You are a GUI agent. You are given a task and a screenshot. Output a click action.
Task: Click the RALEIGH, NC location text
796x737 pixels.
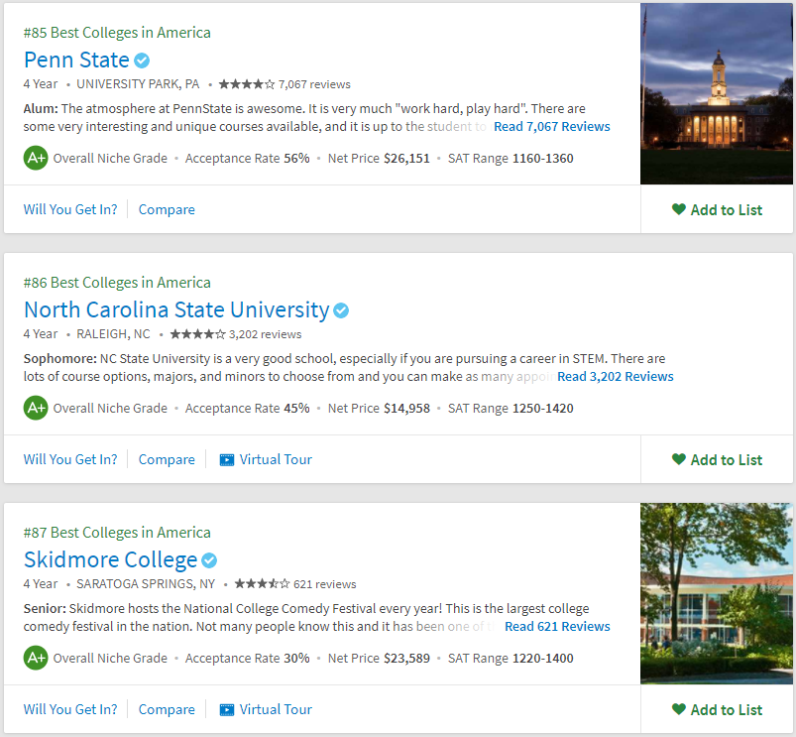[x=113, y=334]
